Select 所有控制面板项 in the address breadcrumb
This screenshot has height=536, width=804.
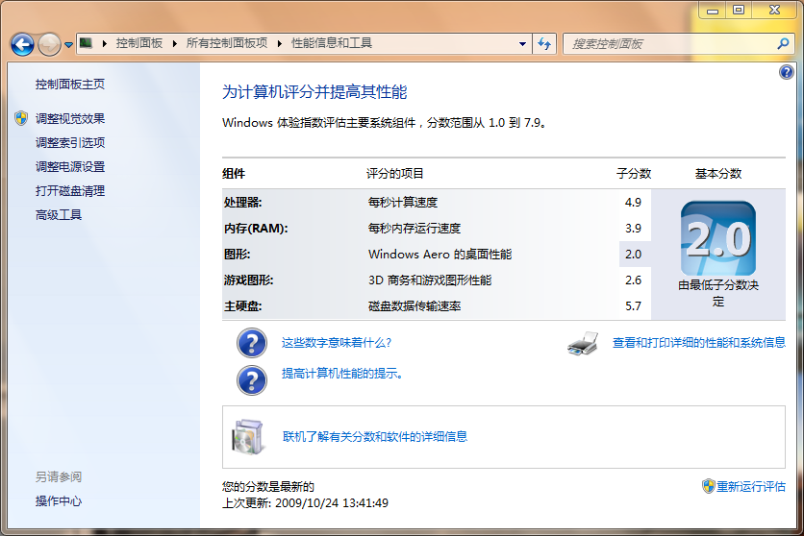[x=226, y=43]
